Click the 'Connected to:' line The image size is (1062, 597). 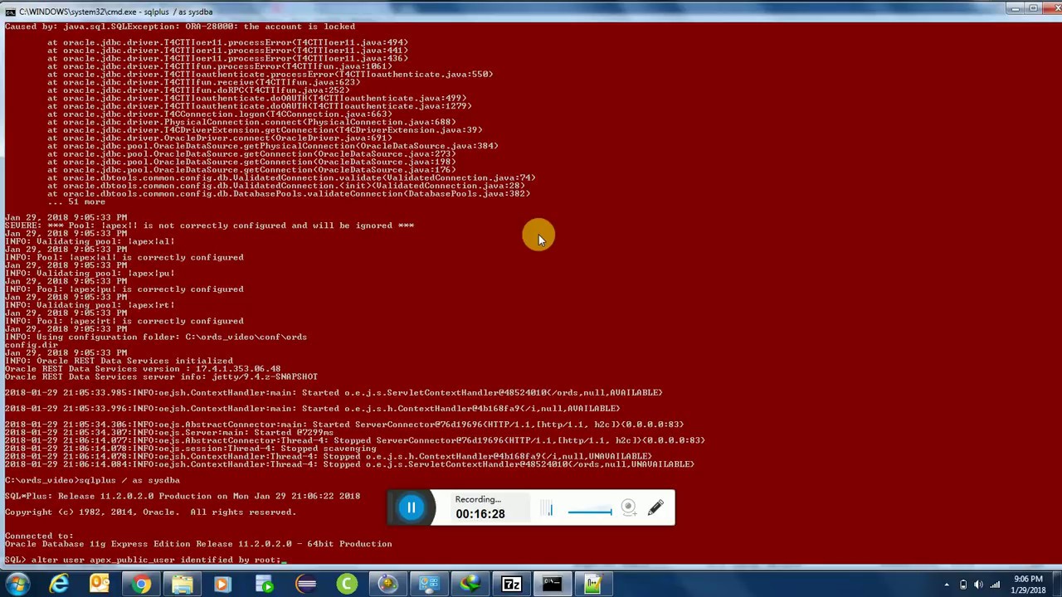(39, 536)
